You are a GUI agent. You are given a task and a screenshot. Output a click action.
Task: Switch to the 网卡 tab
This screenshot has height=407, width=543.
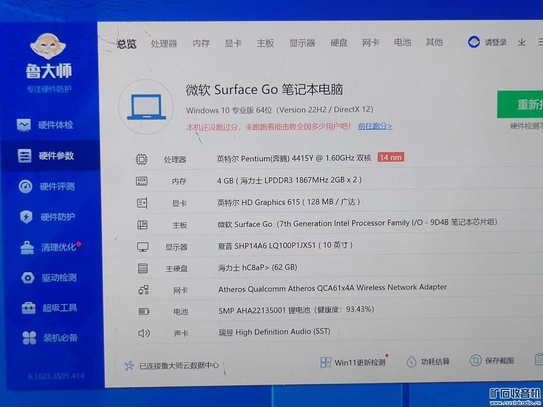370,43
